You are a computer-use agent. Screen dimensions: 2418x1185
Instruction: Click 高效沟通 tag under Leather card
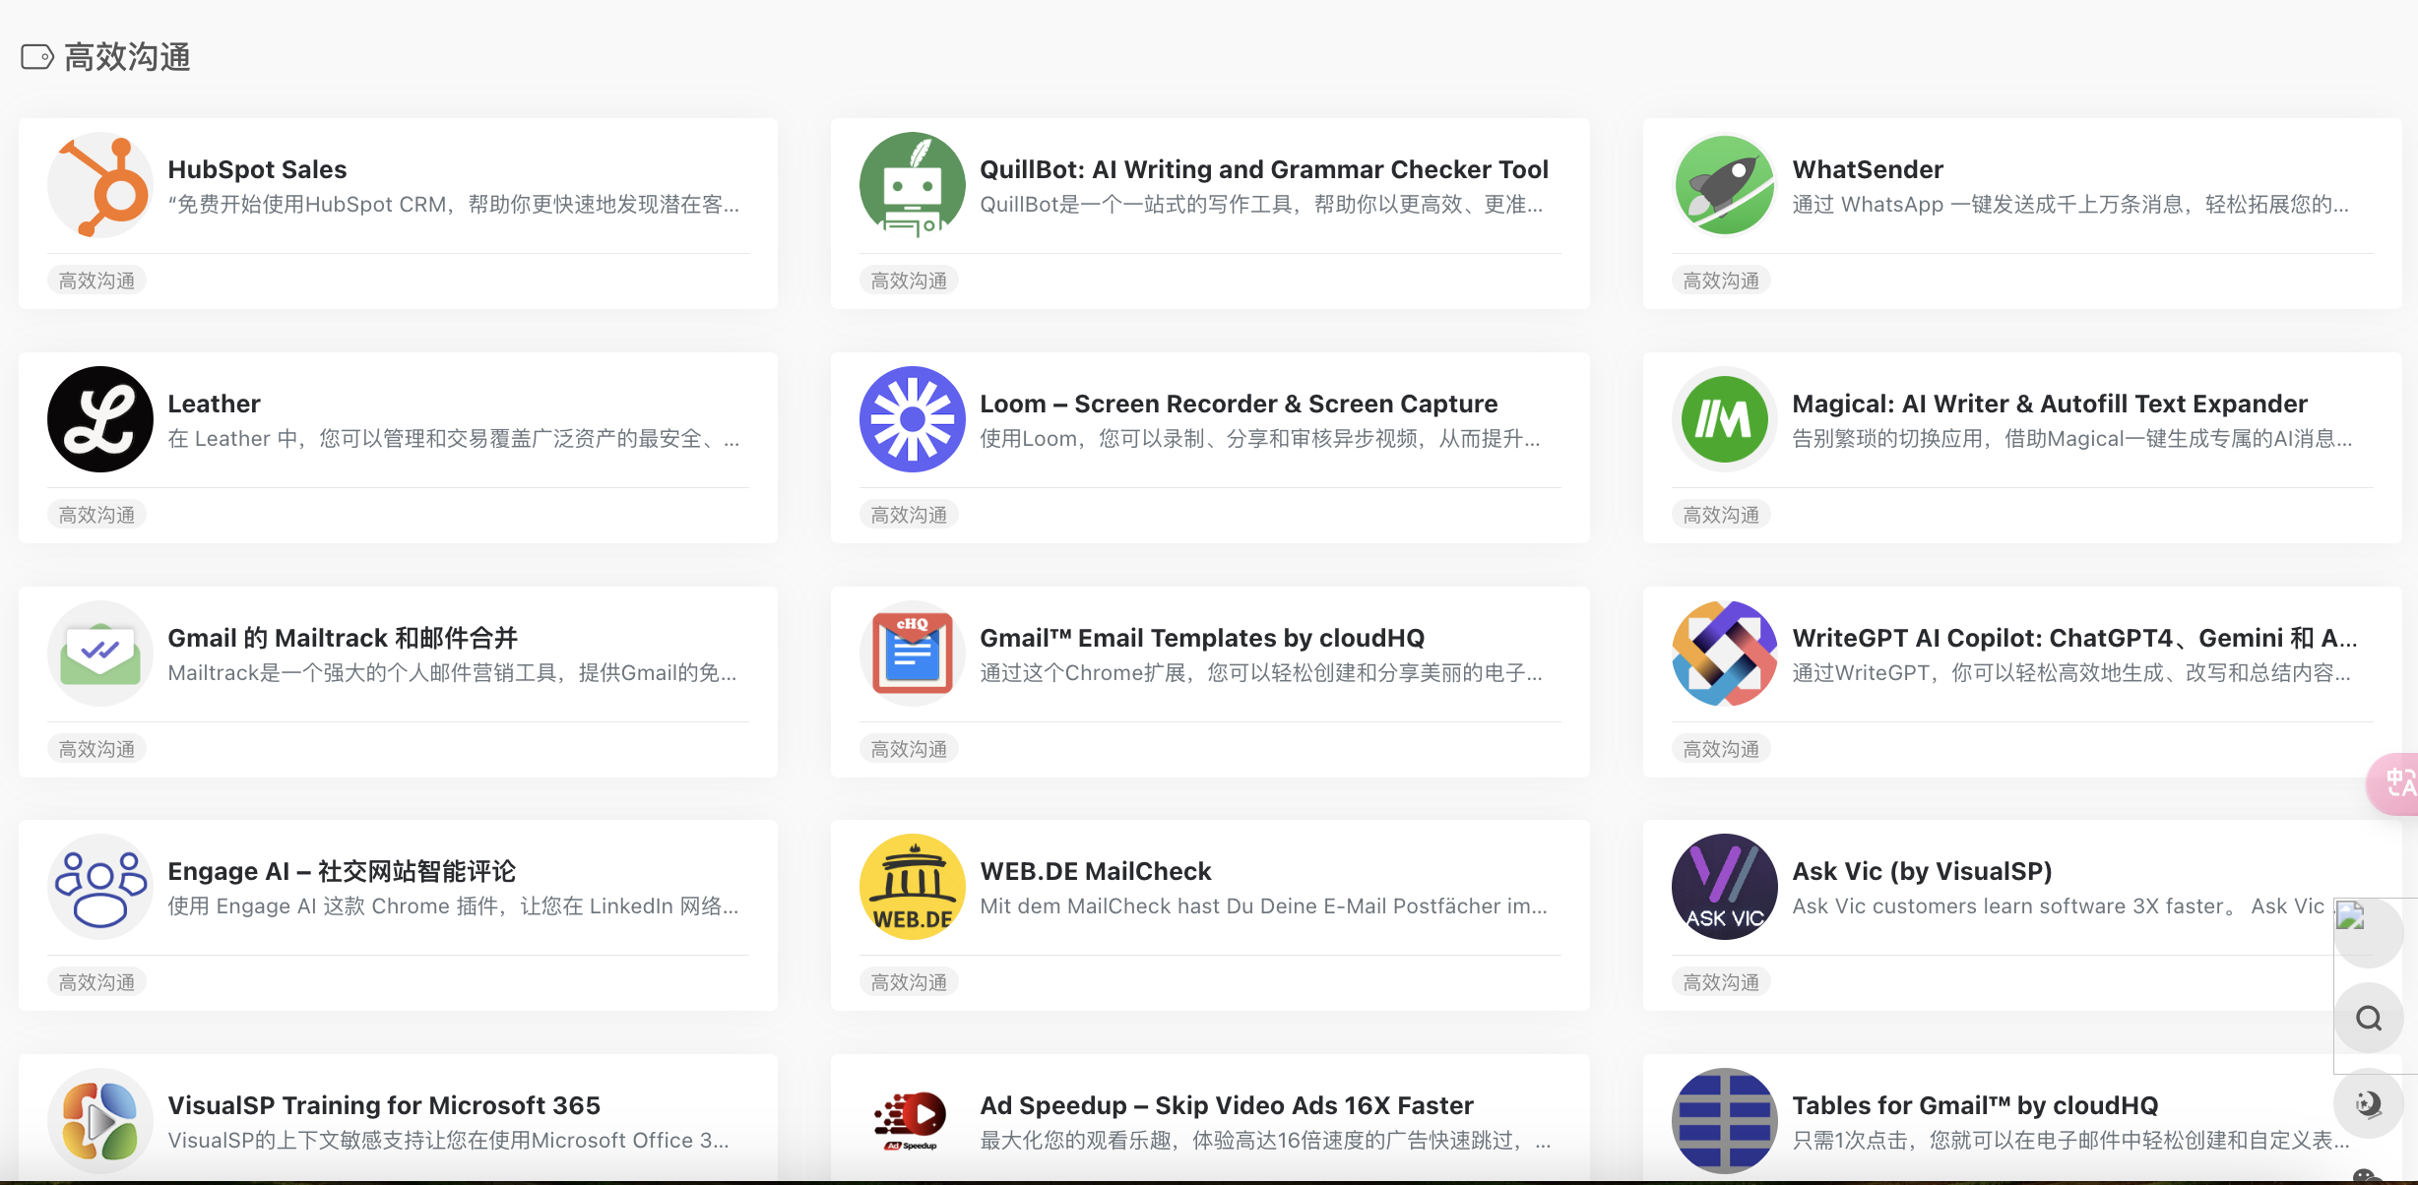click(96, 515)
